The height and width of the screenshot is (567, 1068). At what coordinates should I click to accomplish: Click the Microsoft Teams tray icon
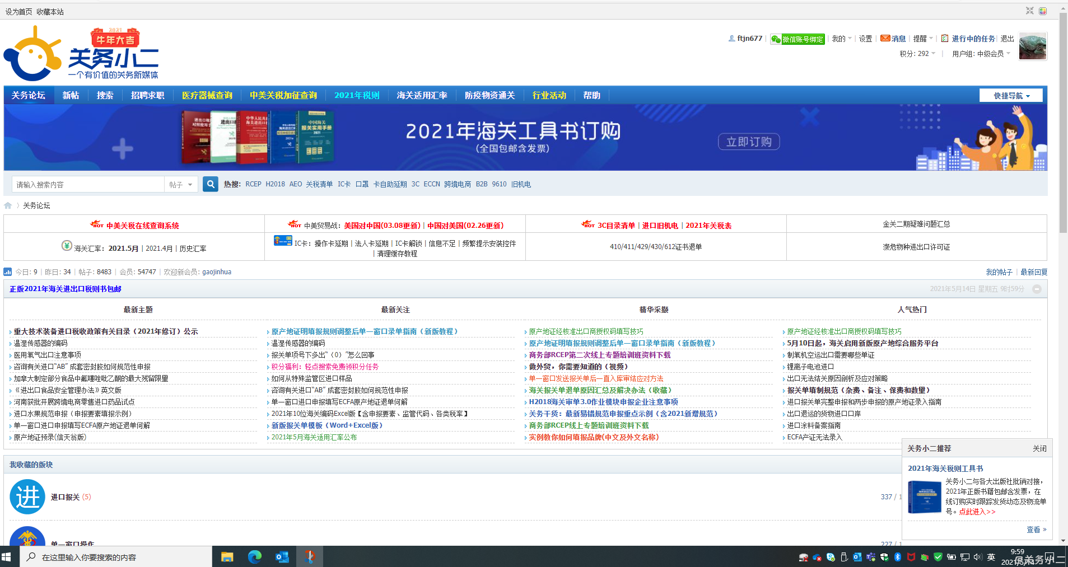(871, 557)
